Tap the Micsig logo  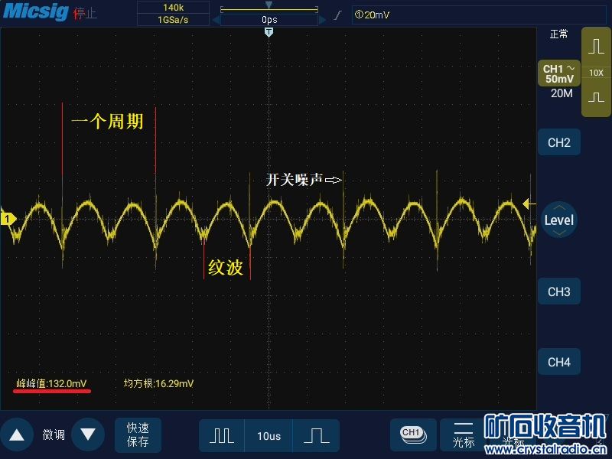pos(35,11)
